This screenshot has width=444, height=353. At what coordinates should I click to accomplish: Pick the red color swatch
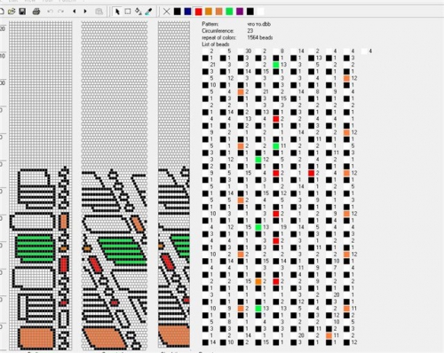pos(198,12)
